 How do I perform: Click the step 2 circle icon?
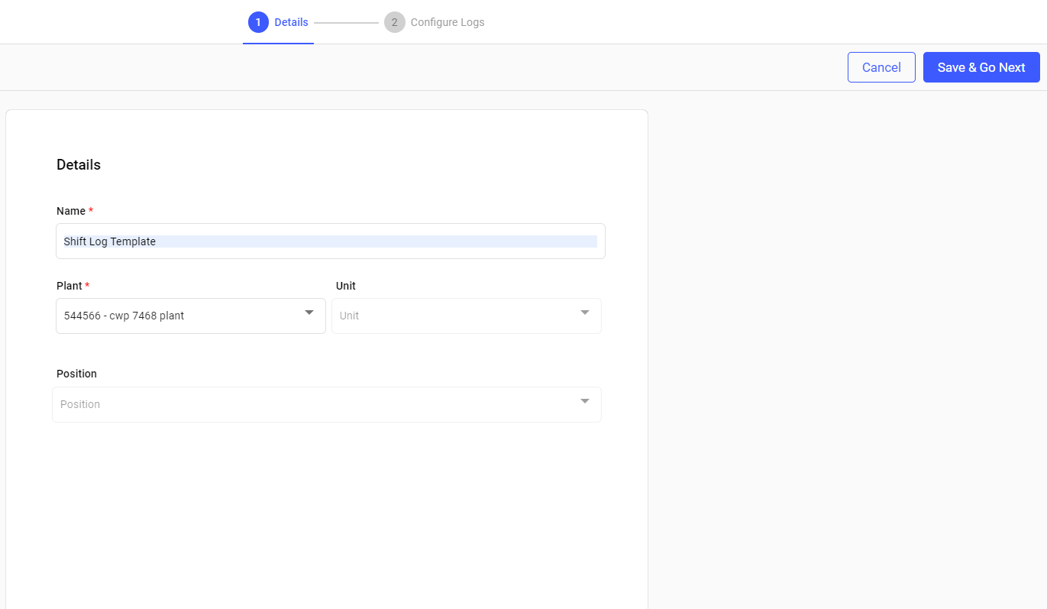point(394,22)
